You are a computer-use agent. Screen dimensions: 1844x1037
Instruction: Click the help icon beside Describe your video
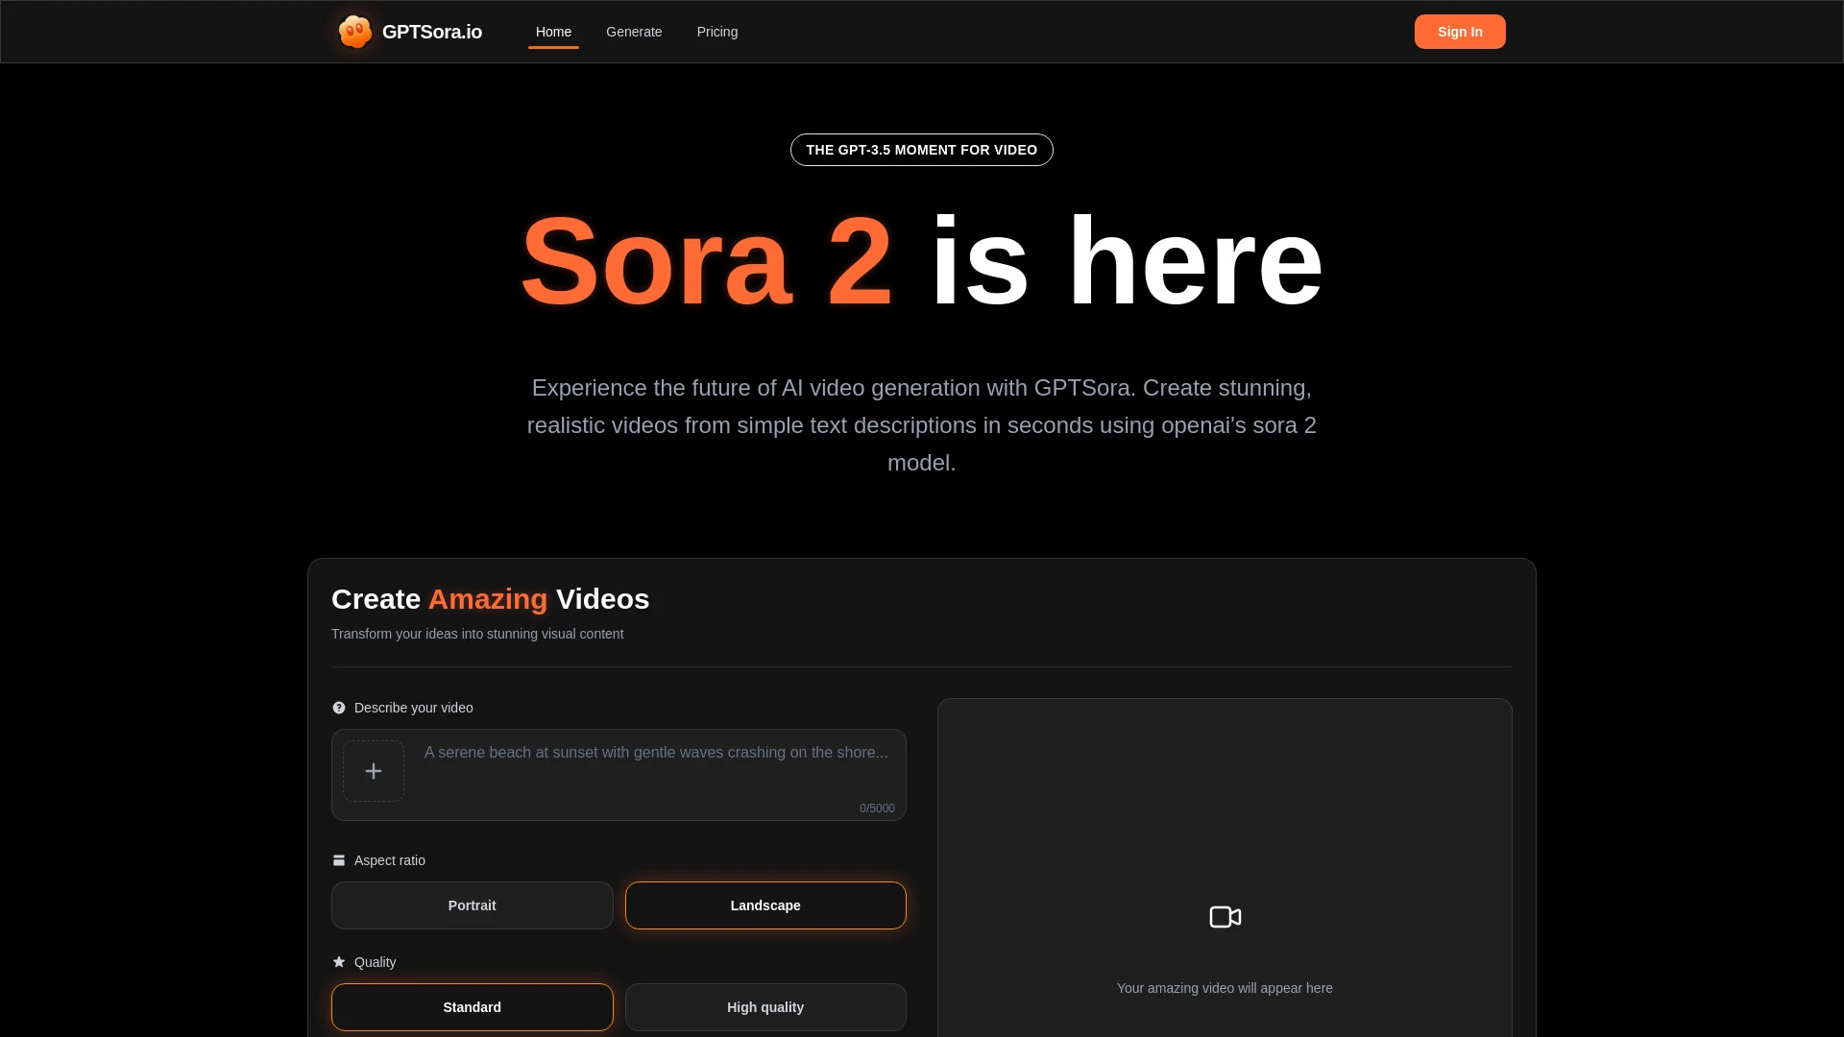pos(339,708)
